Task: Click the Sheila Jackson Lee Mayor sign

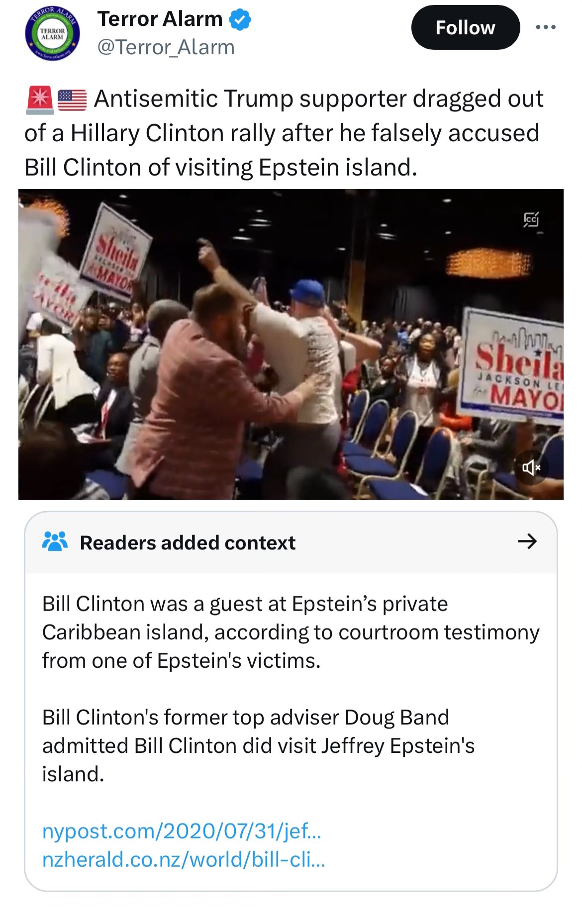Action: 513,366
